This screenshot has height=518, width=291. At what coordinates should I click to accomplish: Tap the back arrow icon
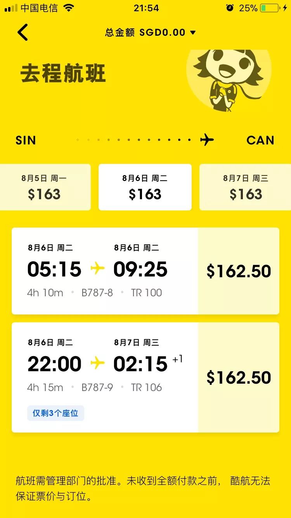23,32
